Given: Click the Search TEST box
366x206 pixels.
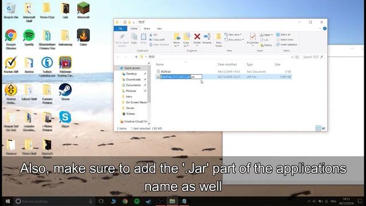Looking at the screenshot, I should pyautogui.click(x=313, y=57).
